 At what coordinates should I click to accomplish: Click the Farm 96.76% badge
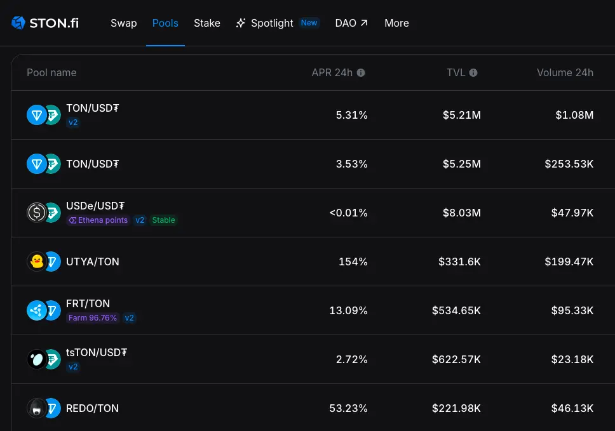pos(93,318)
